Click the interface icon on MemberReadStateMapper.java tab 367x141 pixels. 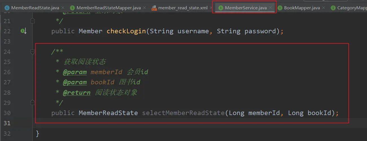72,8
